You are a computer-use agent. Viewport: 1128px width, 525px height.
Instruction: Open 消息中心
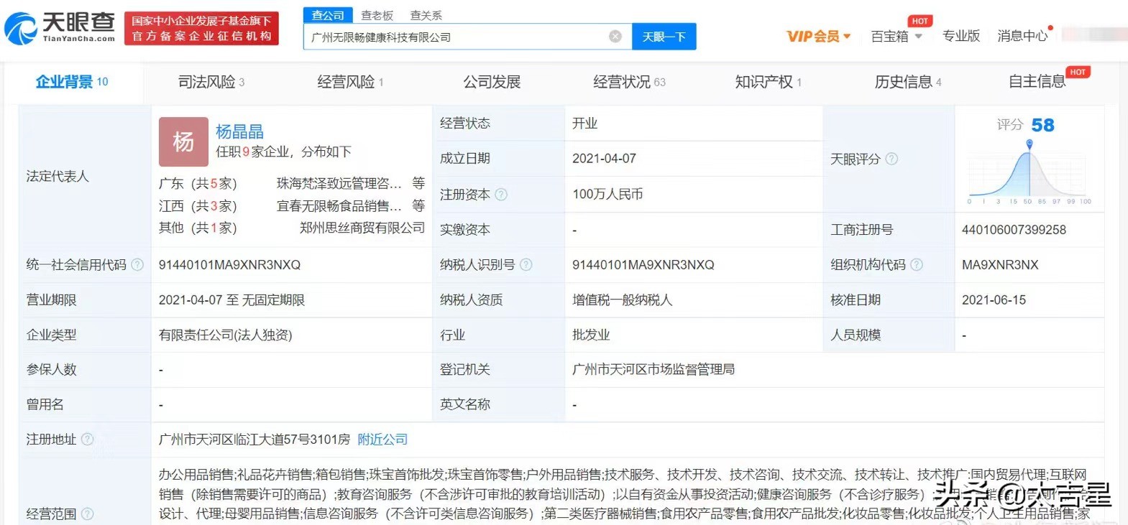[x=1022, y=36]
